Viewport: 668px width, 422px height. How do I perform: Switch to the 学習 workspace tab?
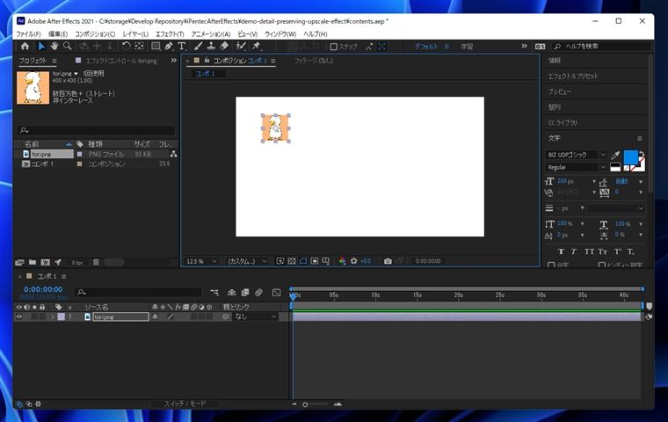pos(467,47)
